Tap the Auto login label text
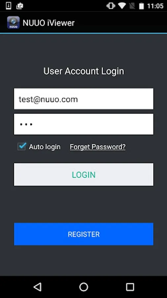Viewport: 167px width, 298px height. click(x=45, y=147)
